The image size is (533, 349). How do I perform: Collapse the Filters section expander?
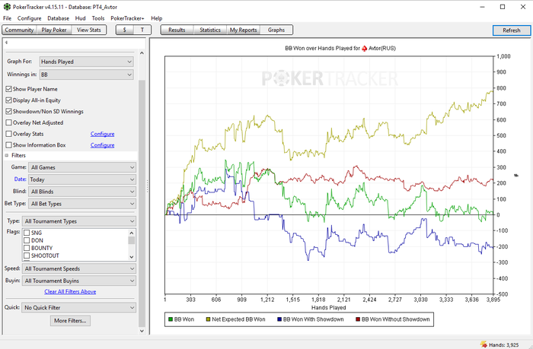7,155
